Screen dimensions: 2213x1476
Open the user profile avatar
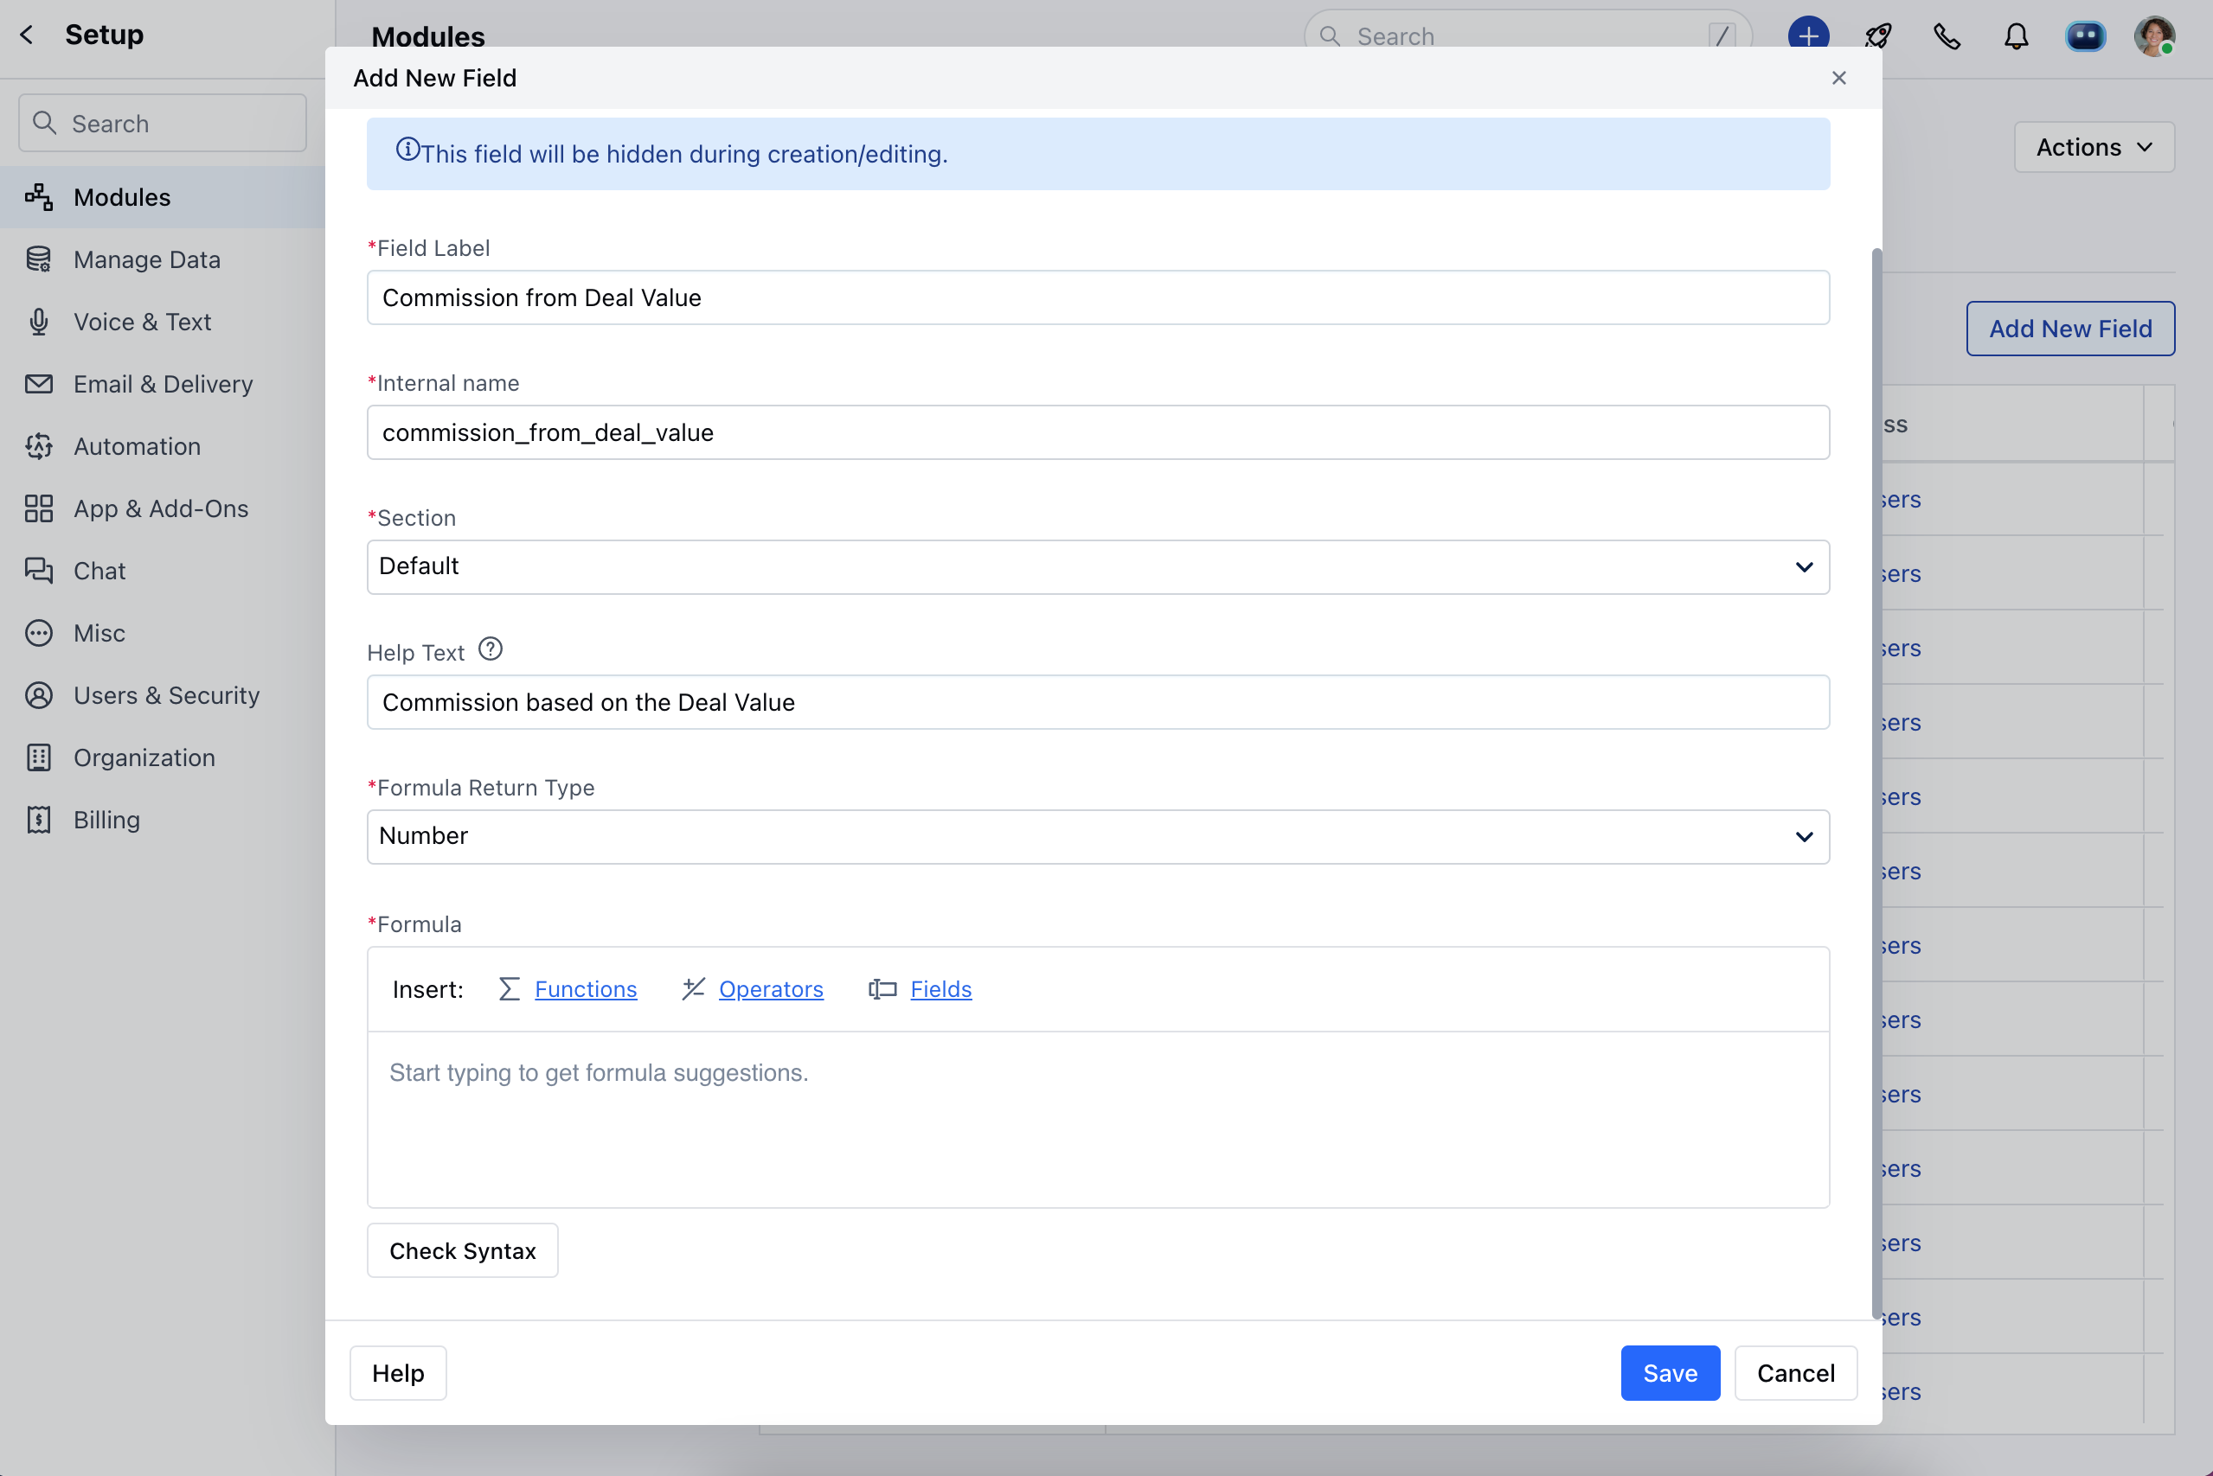click(2153, 35)
